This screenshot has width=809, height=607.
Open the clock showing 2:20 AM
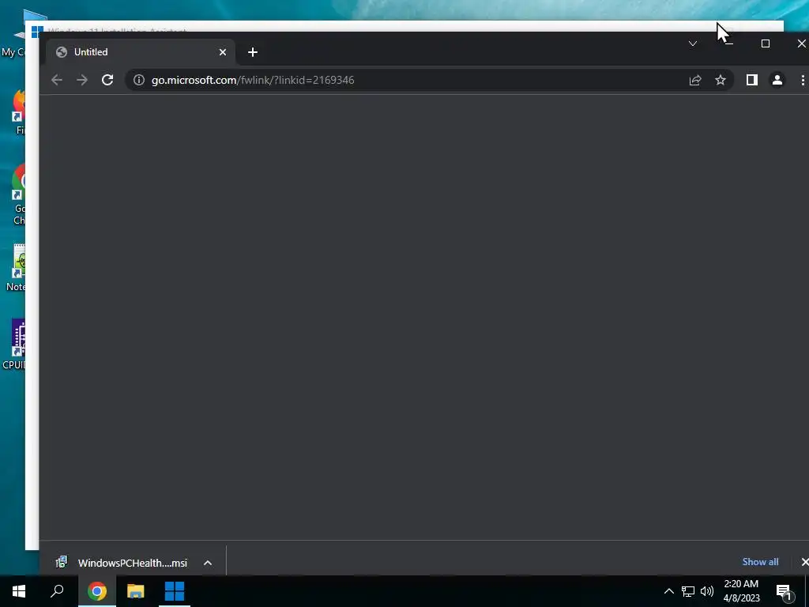click(x=741, y=591)
